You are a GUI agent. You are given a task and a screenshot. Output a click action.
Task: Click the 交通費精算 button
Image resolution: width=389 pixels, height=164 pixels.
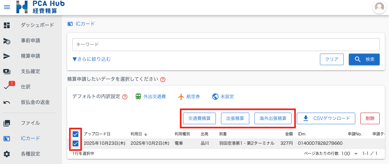point(199,118)
